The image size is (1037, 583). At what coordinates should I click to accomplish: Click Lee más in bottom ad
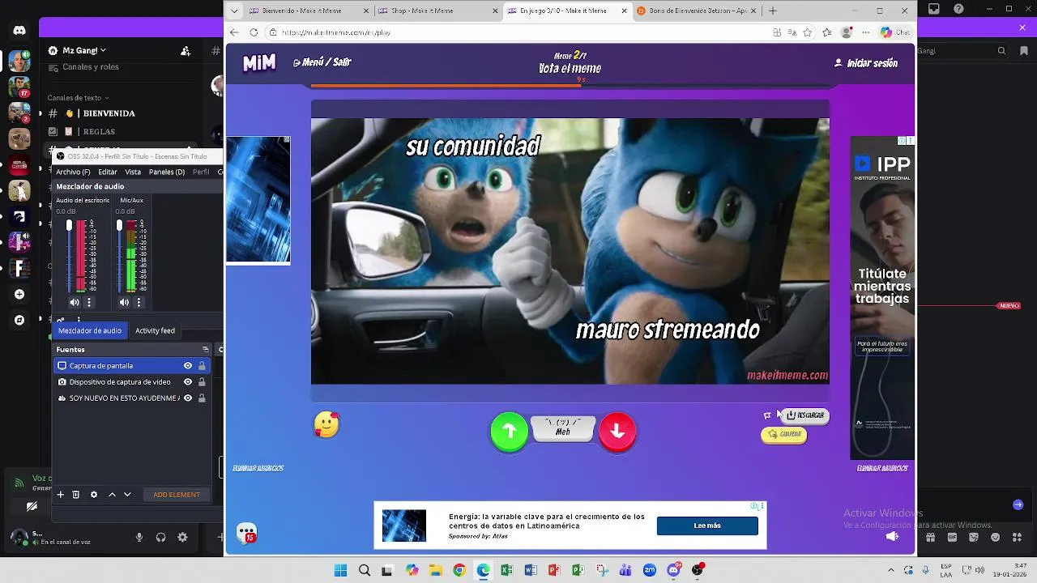[707, 526]
